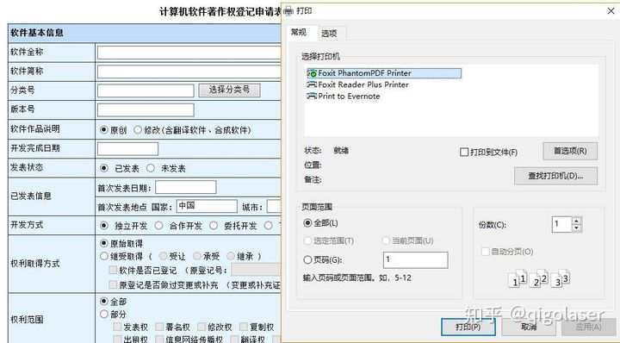Choose the Print to Evernote printer
The height and width of the screenshot is (343, 620).
pos(344,97)
